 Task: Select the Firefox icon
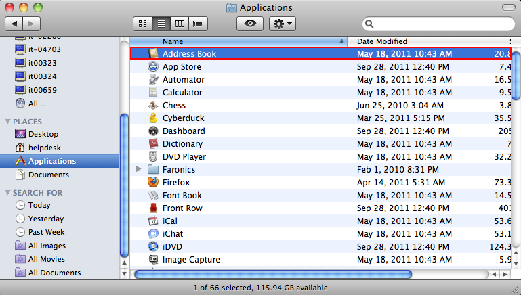pyautogui.click(x=153, y=182)
